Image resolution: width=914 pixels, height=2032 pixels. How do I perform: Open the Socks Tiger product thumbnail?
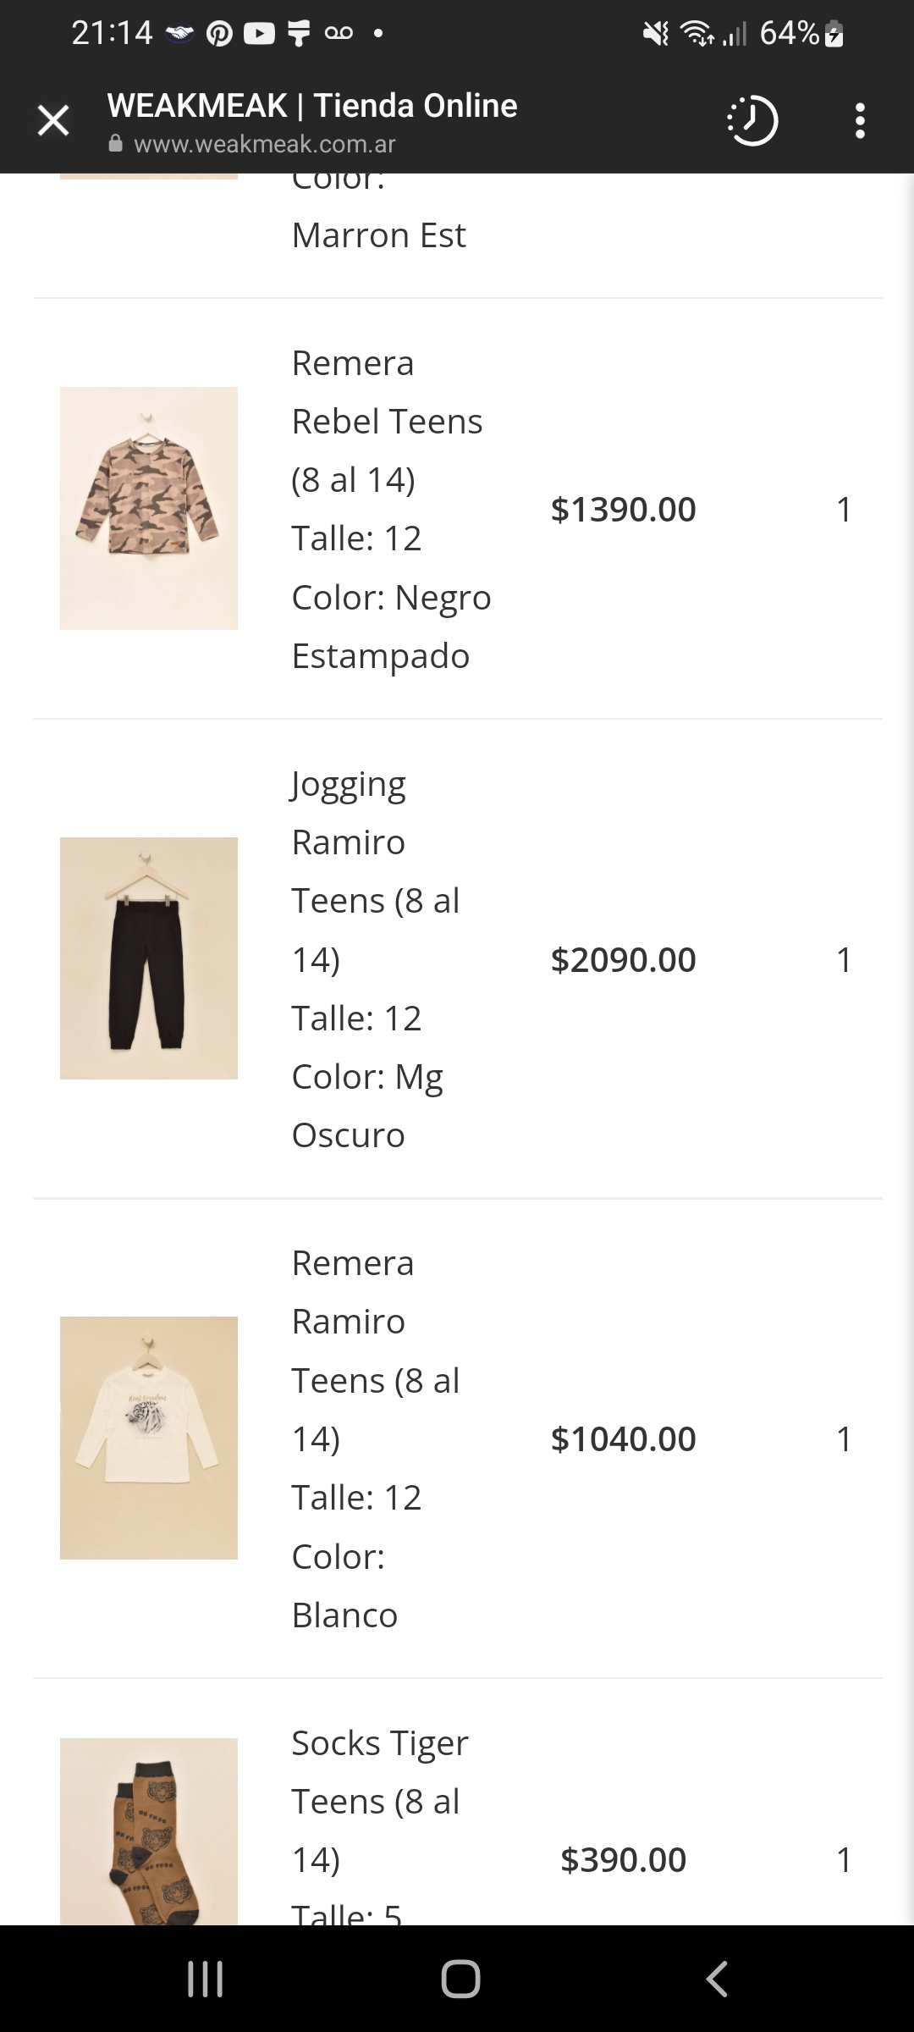[149, 1829]
